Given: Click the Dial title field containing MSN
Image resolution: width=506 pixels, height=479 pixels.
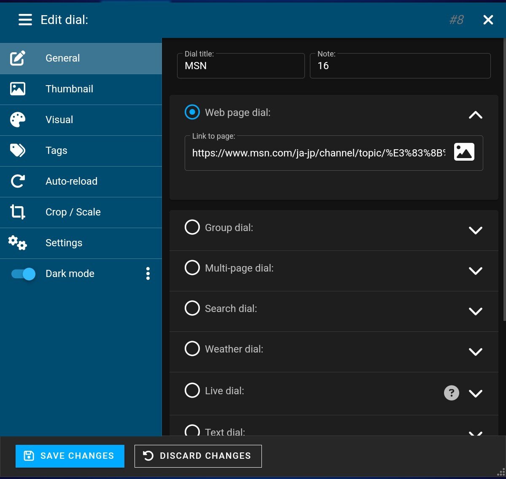Looking at the screenshot, I should click(x=241, y=66).
